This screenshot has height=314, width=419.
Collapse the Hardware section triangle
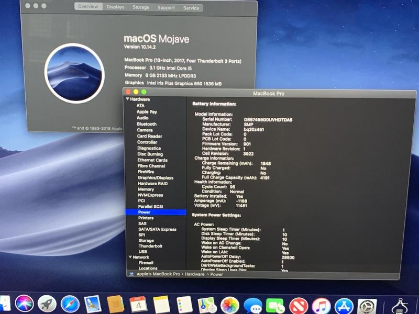point(127,99)
